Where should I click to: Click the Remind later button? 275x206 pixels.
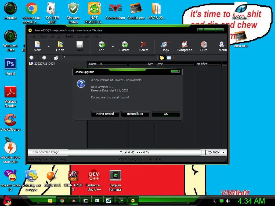135,114
